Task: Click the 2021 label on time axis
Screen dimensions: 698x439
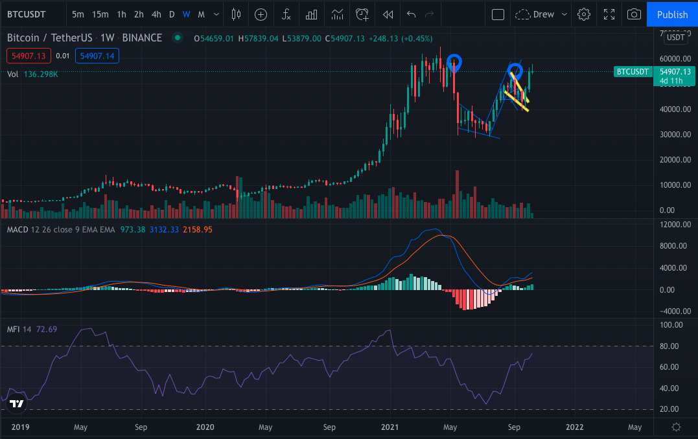Action: click(x=390, y=427)
